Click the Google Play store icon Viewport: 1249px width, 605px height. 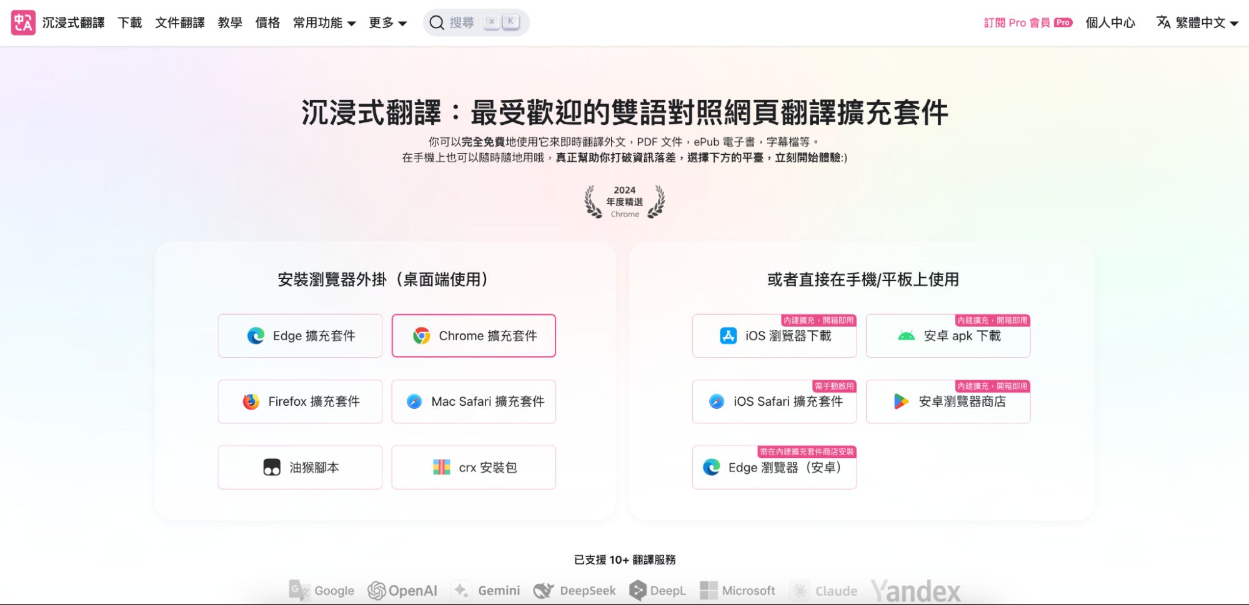pos(901,401)
